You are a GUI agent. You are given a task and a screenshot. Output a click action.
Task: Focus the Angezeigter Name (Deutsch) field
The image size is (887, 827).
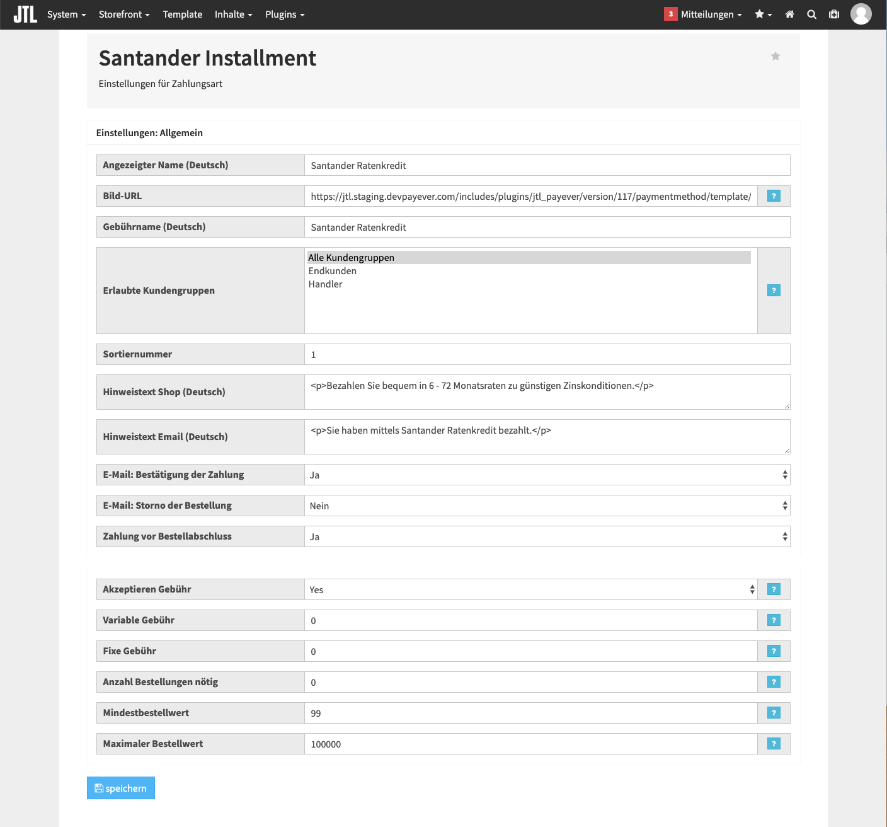tap(547, 165)
